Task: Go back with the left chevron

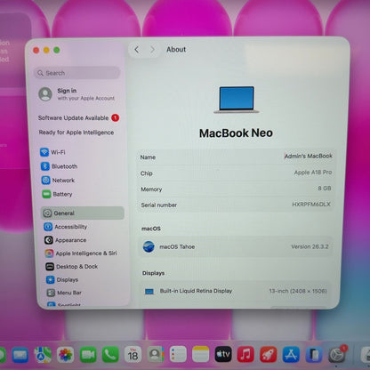Action: pos(137,50)
